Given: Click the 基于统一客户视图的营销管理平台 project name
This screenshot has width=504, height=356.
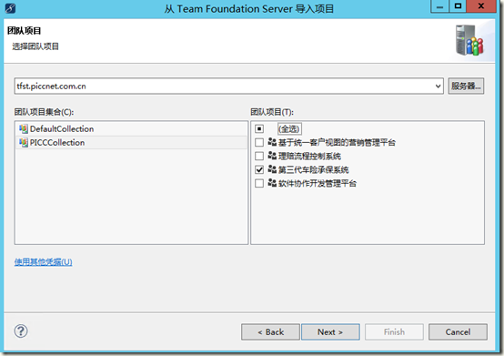Looking at the screenshot, I should click(x=337, y=142).
